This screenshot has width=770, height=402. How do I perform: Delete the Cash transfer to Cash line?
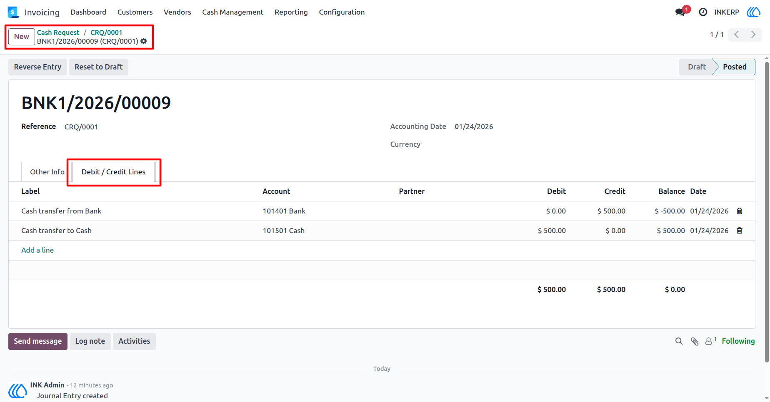tap(740, 231)
